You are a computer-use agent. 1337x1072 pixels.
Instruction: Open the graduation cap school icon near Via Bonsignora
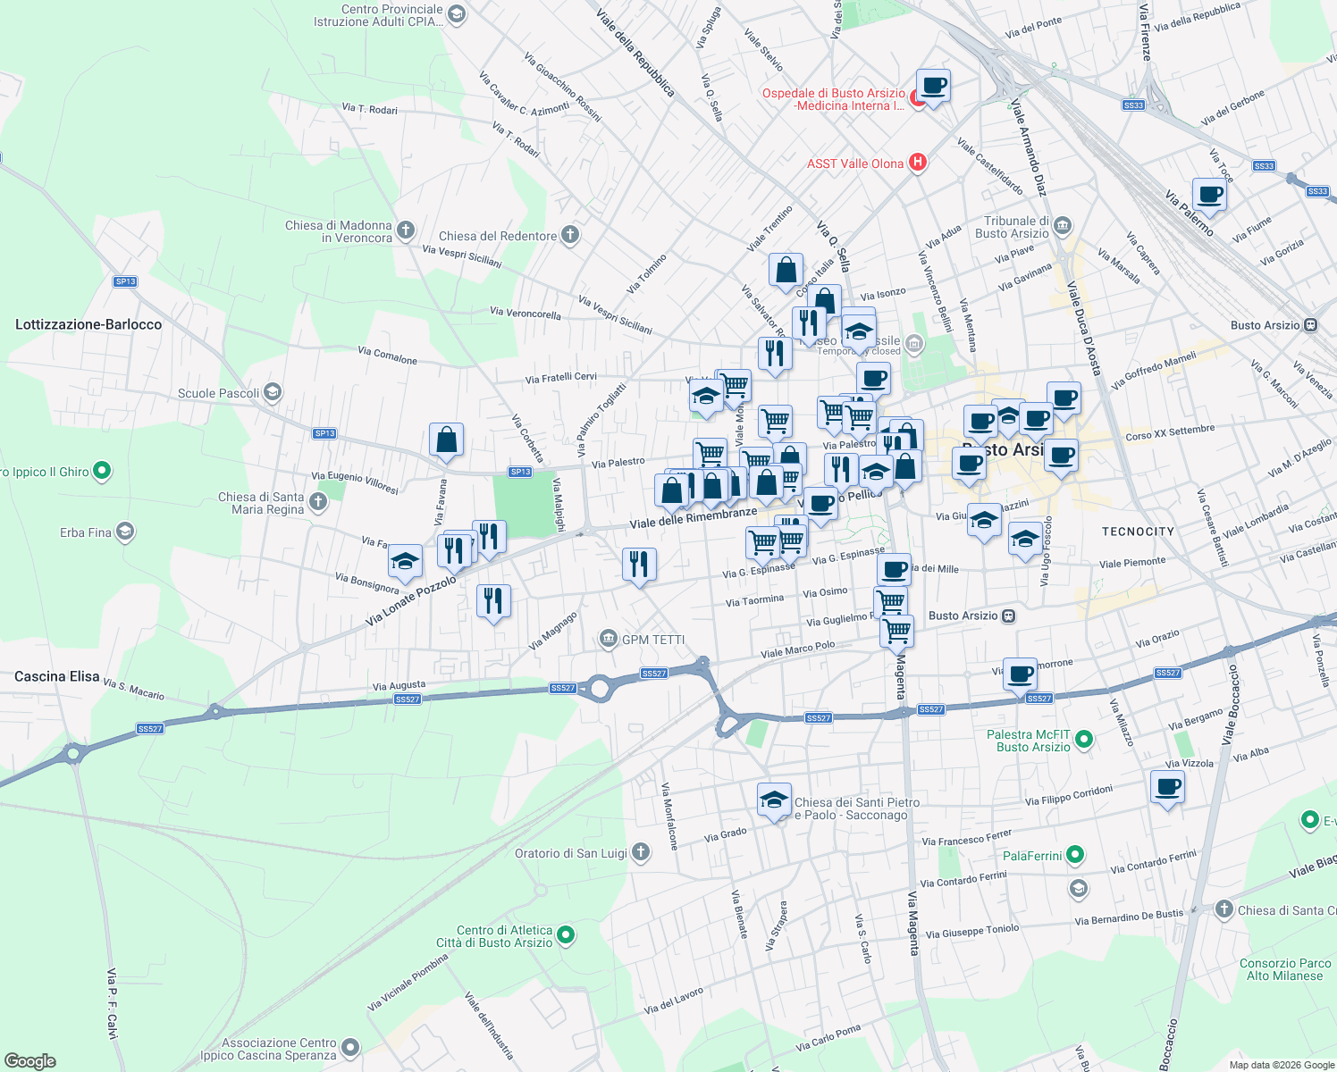pyautogui.click(x=405, y=563)
